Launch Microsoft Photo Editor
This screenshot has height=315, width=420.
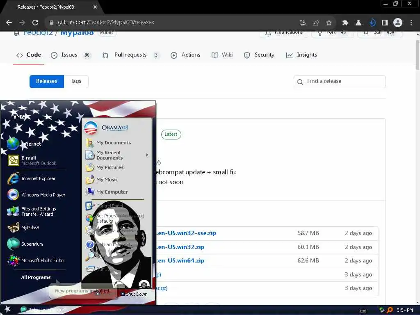[36, 260]
